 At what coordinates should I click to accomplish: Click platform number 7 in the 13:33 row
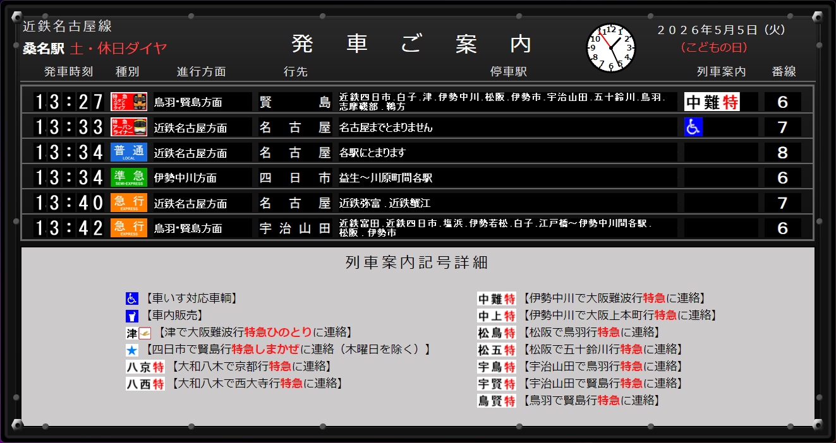[783, 127]
